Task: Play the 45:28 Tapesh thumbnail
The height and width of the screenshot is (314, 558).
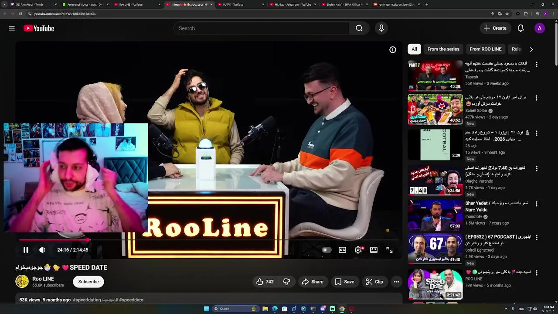Action: [x=435, y=75]
